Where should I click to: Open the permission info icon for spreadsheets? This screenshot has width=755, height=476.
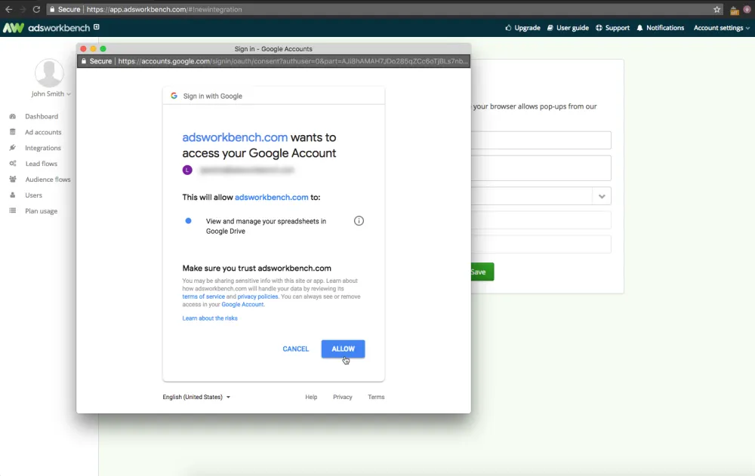[x=359, y=221]
